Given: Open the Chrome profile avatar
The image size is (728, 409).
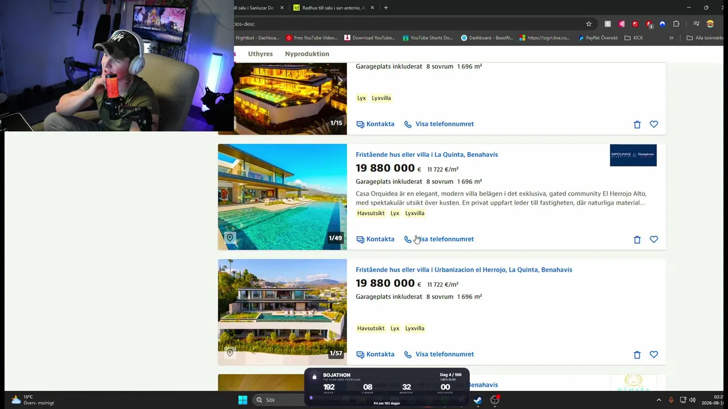Looking at the screenshot, I should [x=710, y=24].
